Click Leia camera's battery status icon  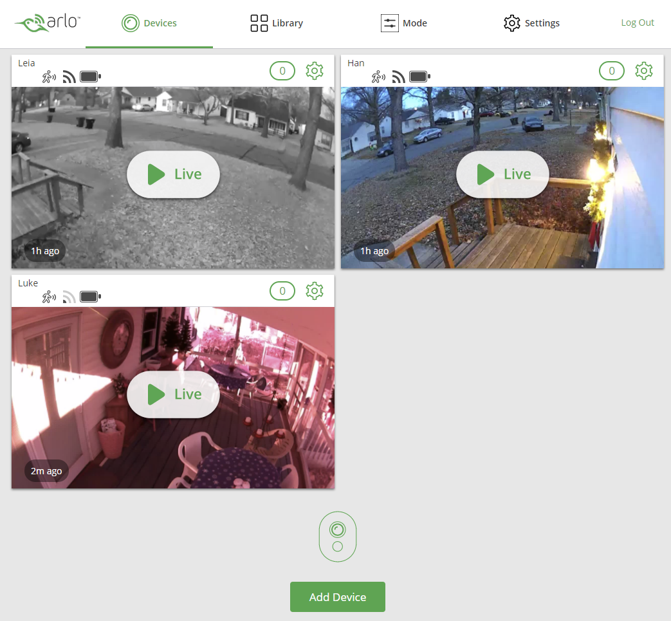tap(90, 77)
